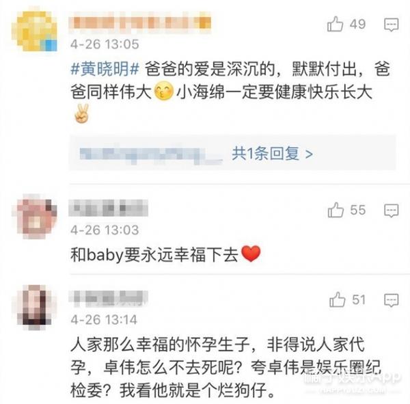The width and height of the screenshot is (410, 404).
Task: Click the 4-26 13:14 timestamp
Action: point(104,320)
